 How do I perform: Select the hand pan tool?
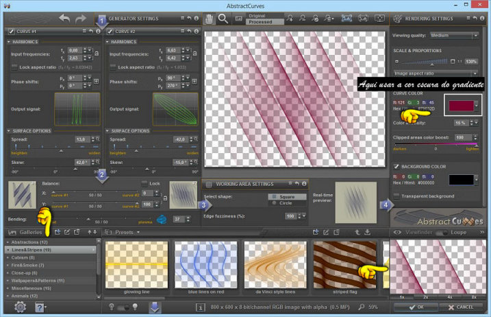tap(210, 19)
